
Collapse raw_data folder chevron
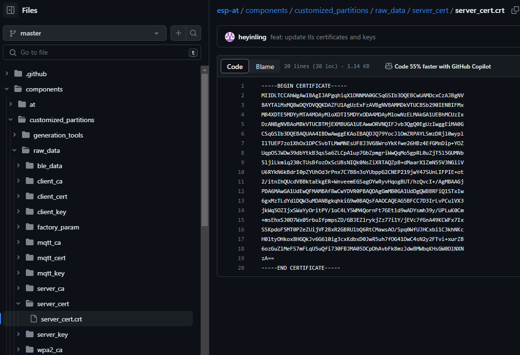(14, 150)
